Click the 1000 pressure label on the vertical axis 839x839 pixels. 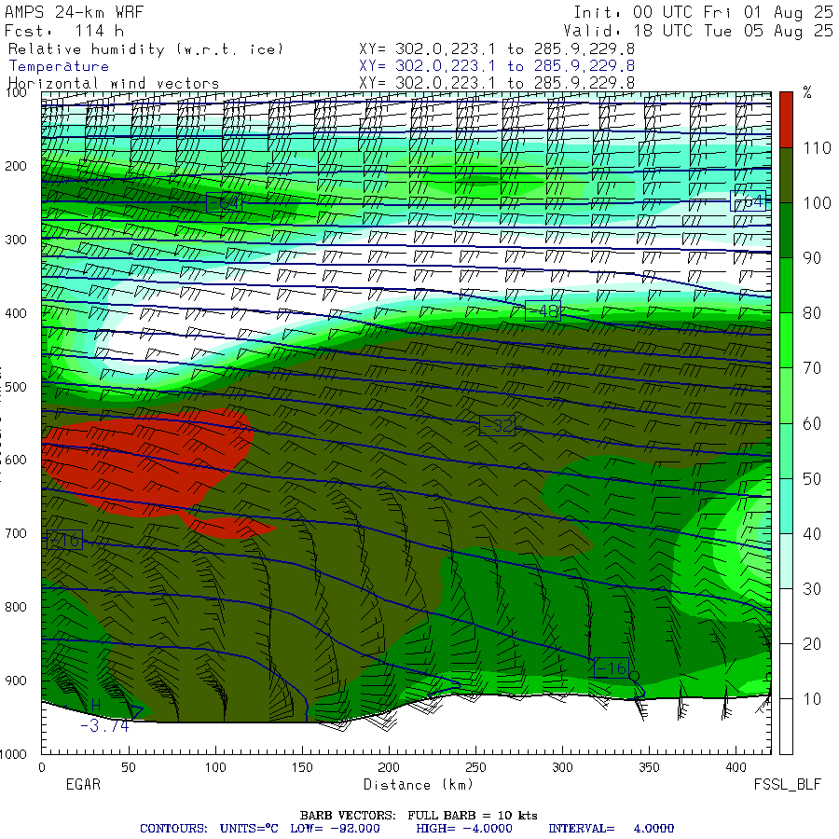coord(13,754)
